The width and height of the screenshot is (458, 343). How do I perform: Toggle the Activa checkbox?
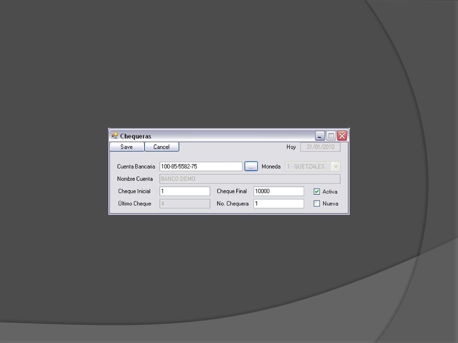point(317,192)
